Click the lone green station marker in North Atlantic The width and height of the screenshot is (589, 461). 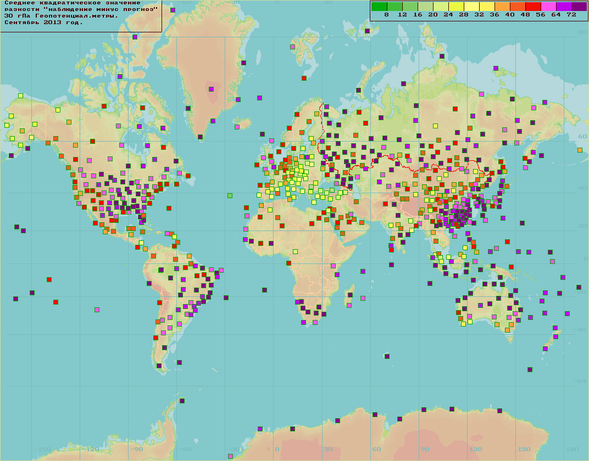click(230, 195)
